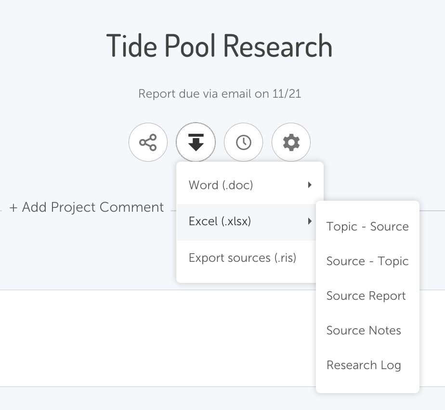Open the project history clock icon

point(243,142)
